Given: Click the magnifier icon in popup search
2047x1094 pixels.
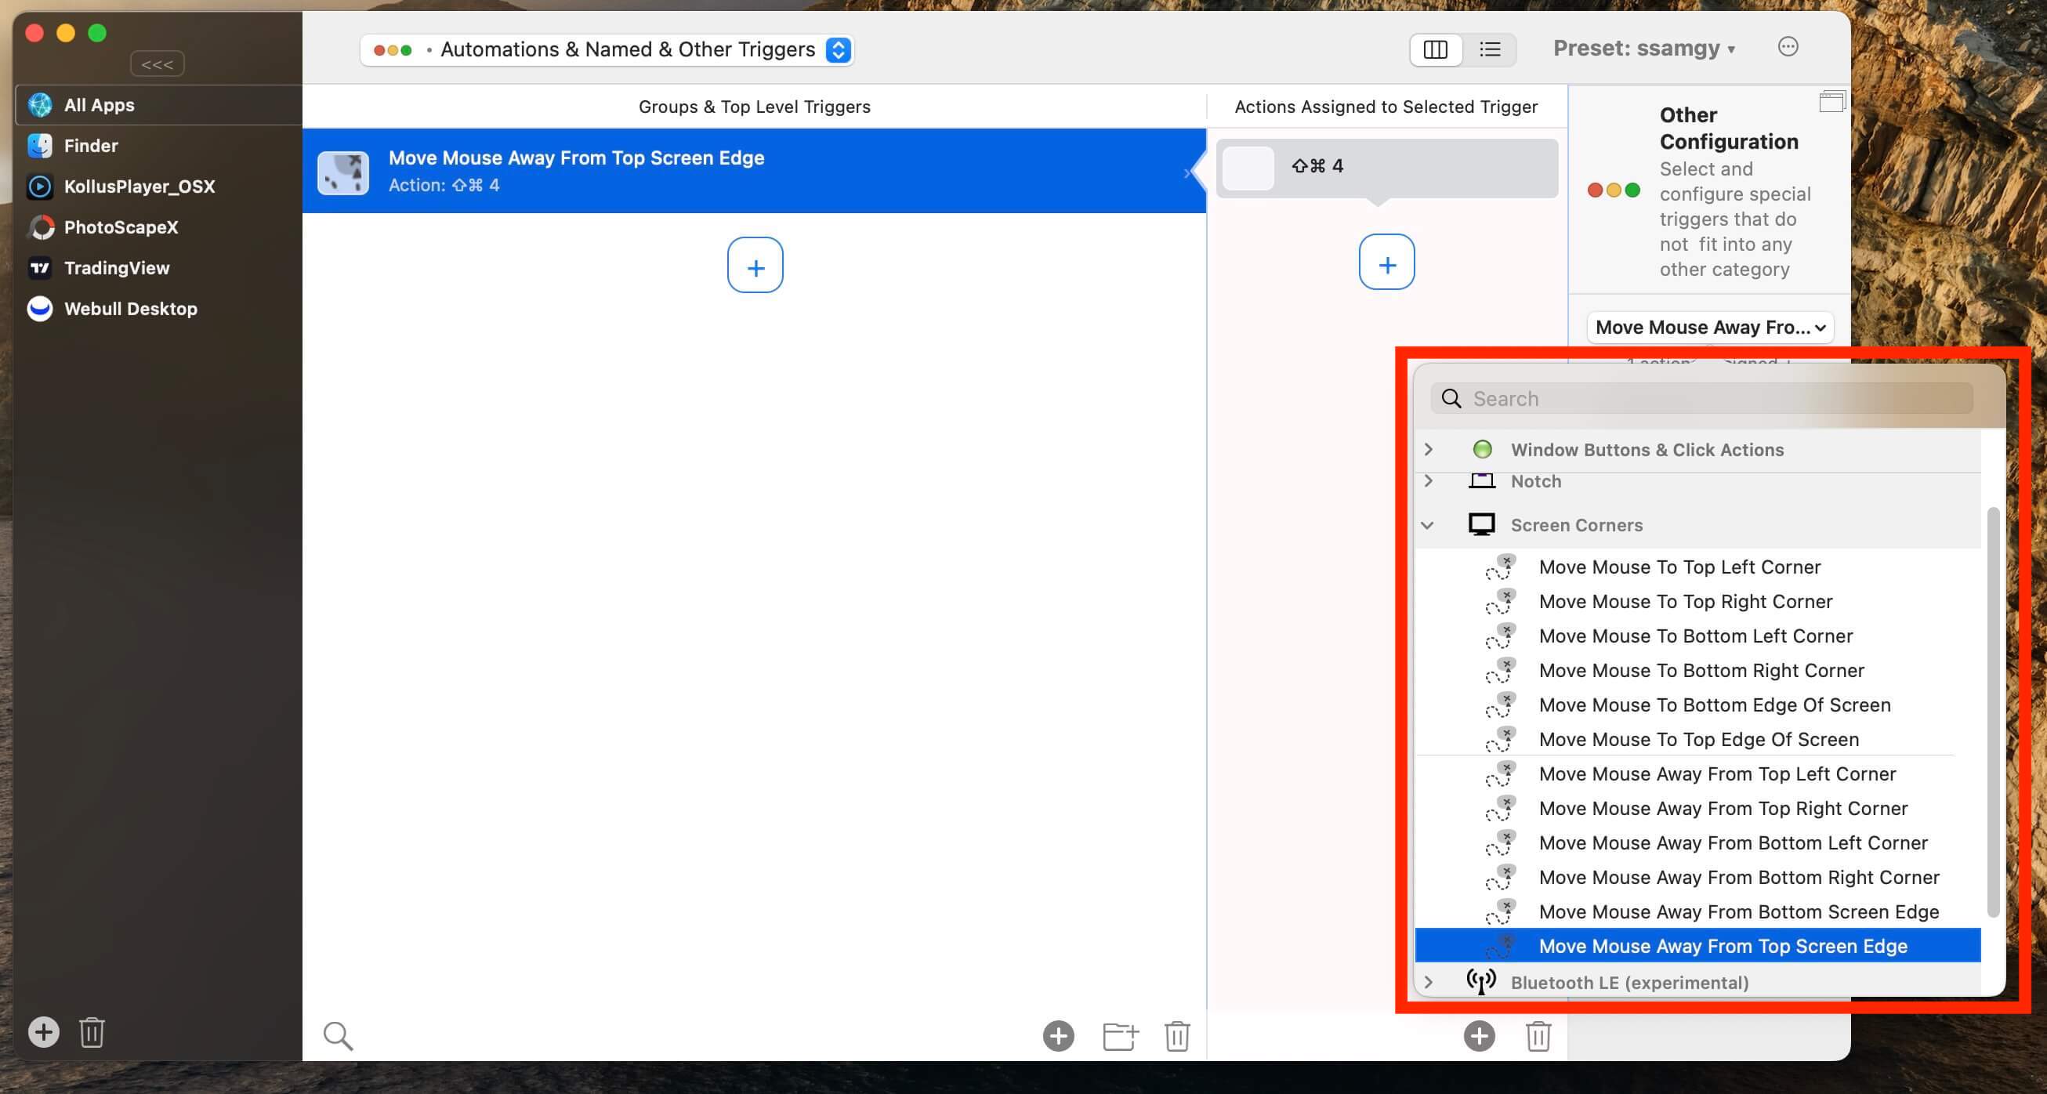Looking at the screenshot, I should 1451,398.
